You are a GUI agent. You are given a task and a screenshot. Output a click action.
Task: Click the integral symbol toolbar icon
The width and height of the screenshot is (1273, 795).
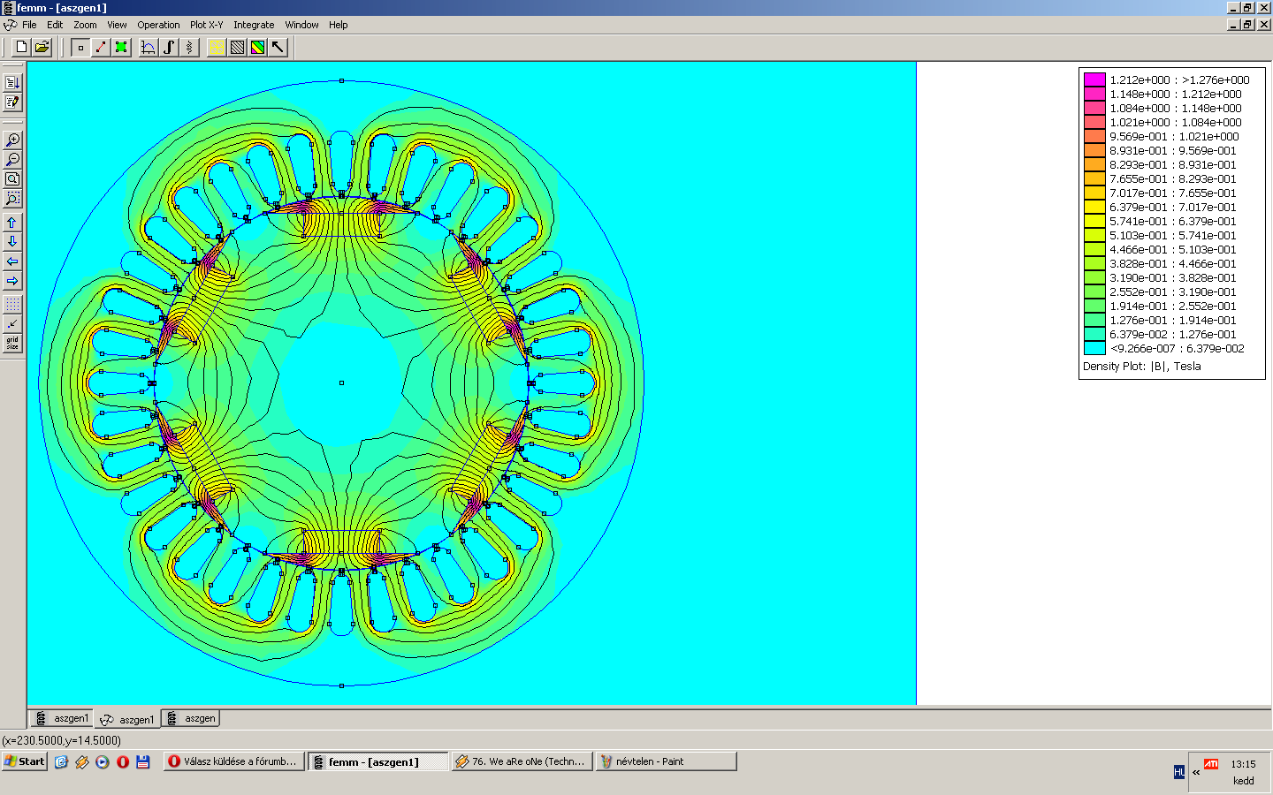[169, 47]
